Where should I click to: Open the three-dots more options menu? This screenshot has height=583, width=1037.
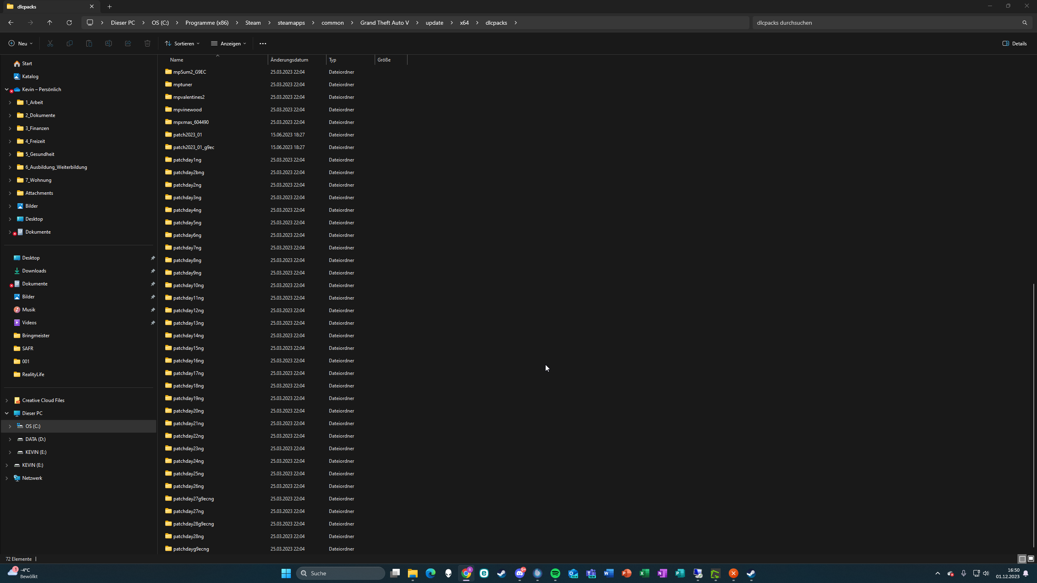(x=263, y=43)
